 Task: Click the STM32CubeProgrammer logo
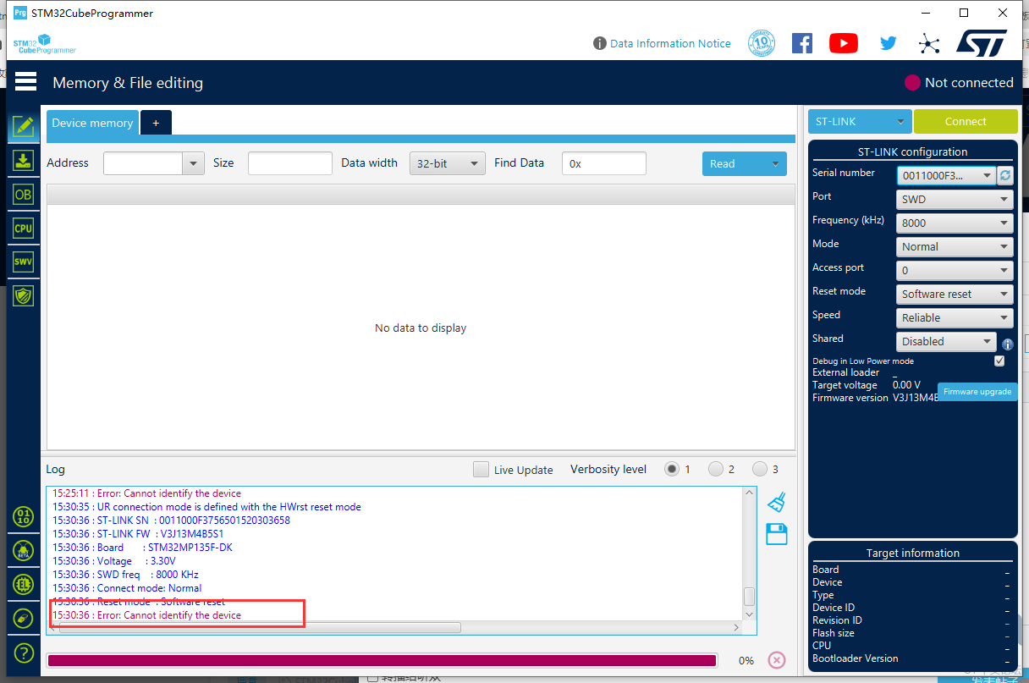pos(44,44)
